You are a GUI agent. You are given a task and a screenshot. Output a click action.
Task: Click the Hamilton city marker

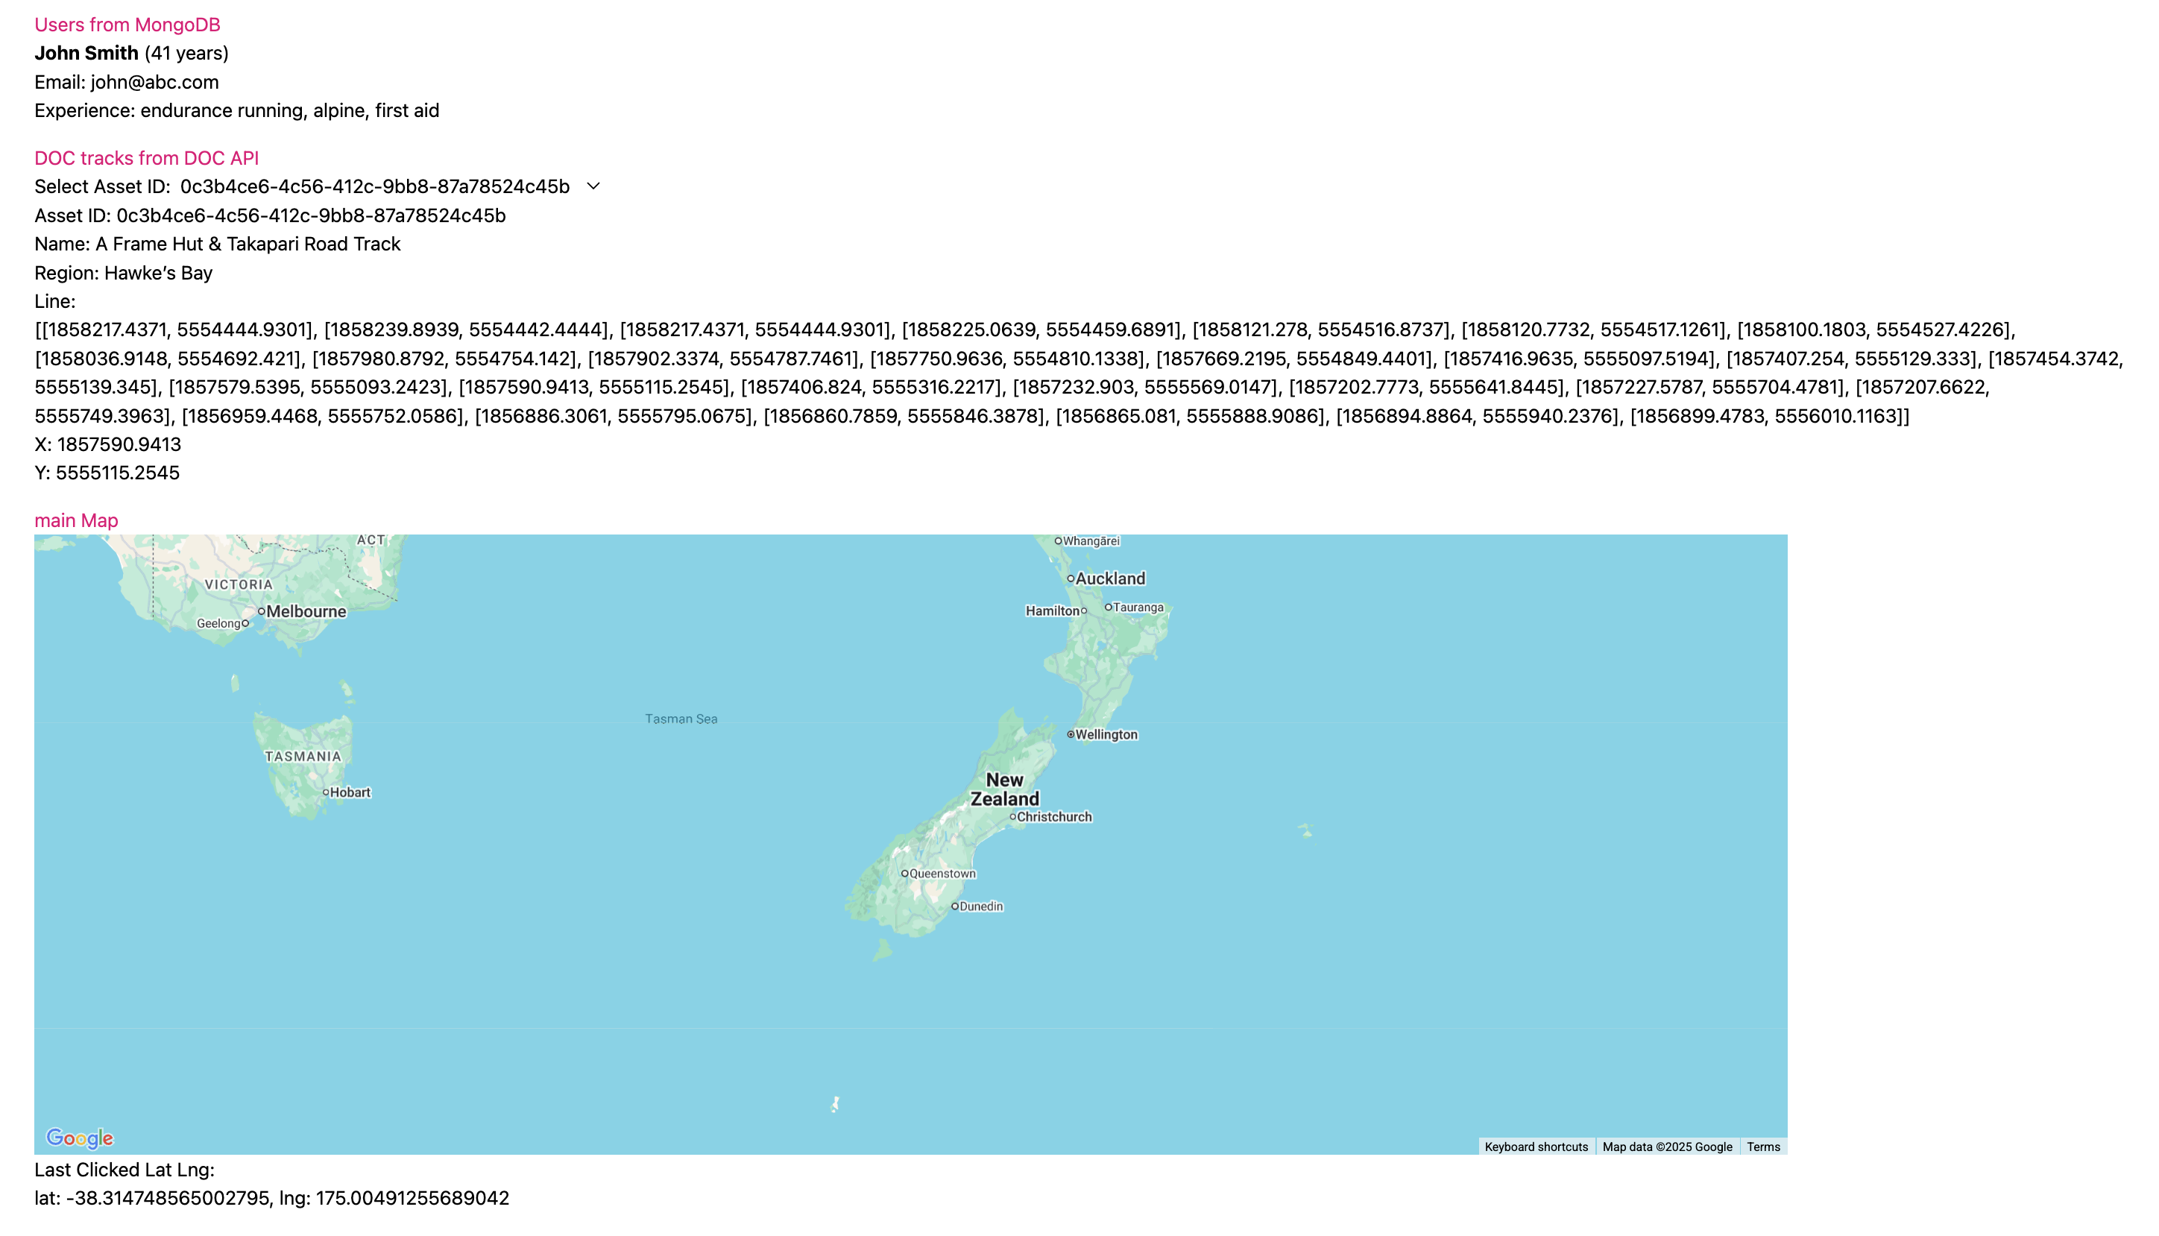click(1084, 611)
